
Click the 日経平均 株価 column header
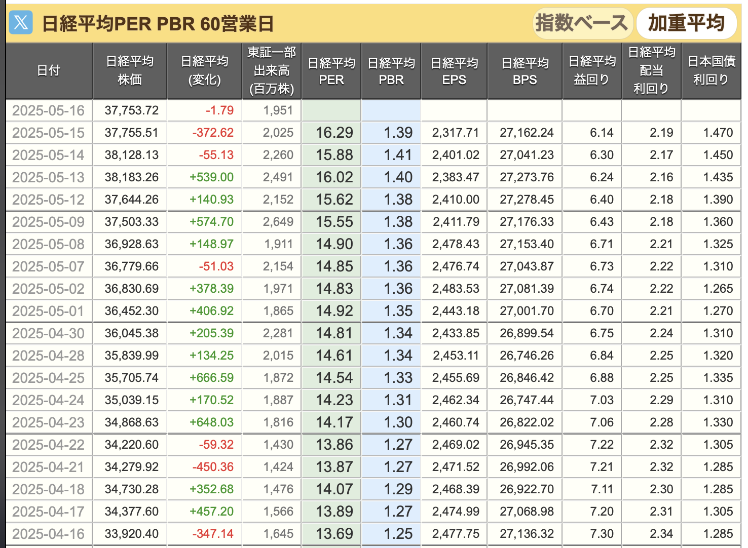point(130,71)
